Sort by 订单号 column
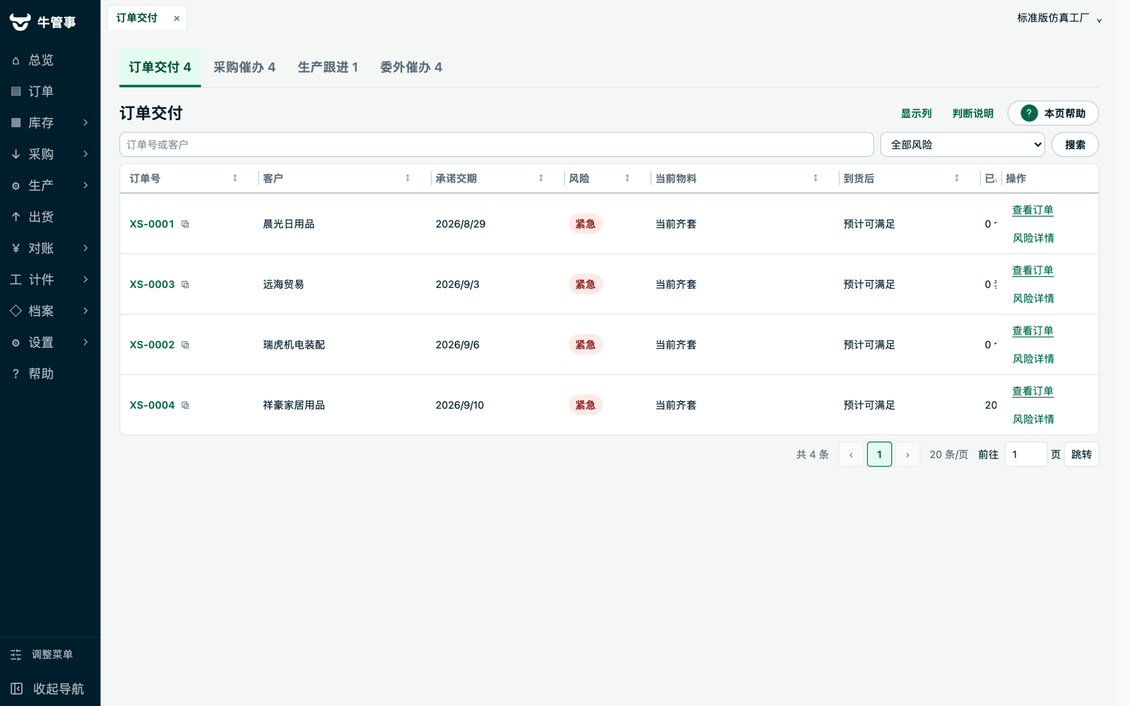The image size is (1130, 706). [x=235, y=179]
